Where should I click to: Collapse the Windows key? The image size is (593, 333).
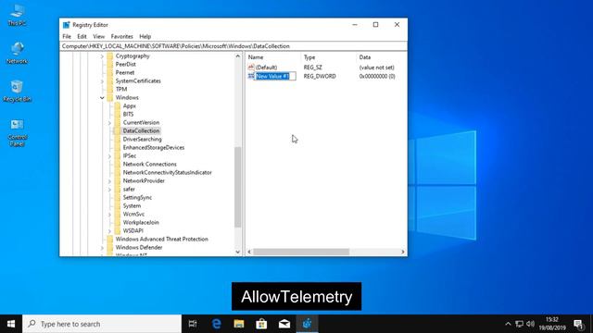[x=102, y=98]
